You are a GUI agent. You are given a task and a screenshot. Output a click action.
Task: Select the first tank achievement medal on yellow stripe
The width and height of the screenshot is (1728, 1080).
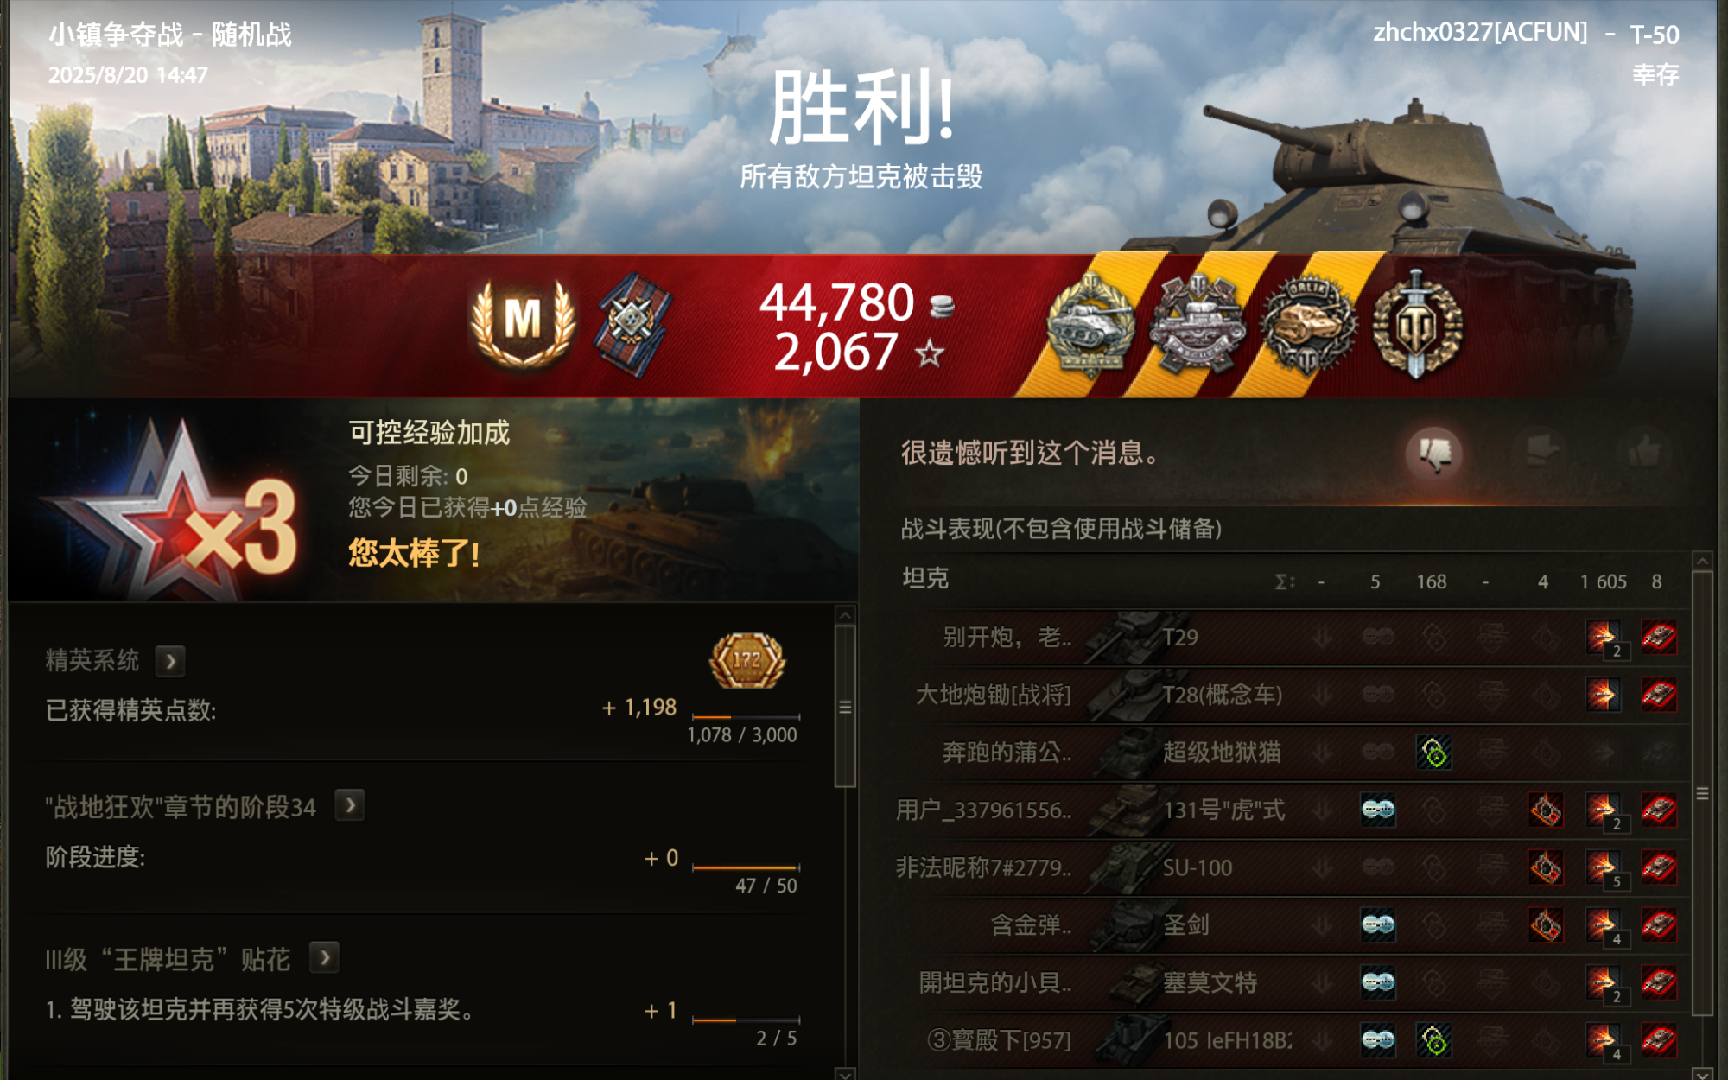(1090, 326)
